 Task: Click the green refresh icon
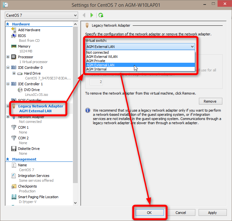101,15
